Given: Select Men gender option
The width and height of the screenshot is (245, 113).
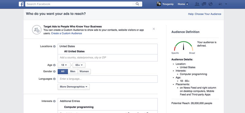Looking at the screenshot, I should click(73, 72).
